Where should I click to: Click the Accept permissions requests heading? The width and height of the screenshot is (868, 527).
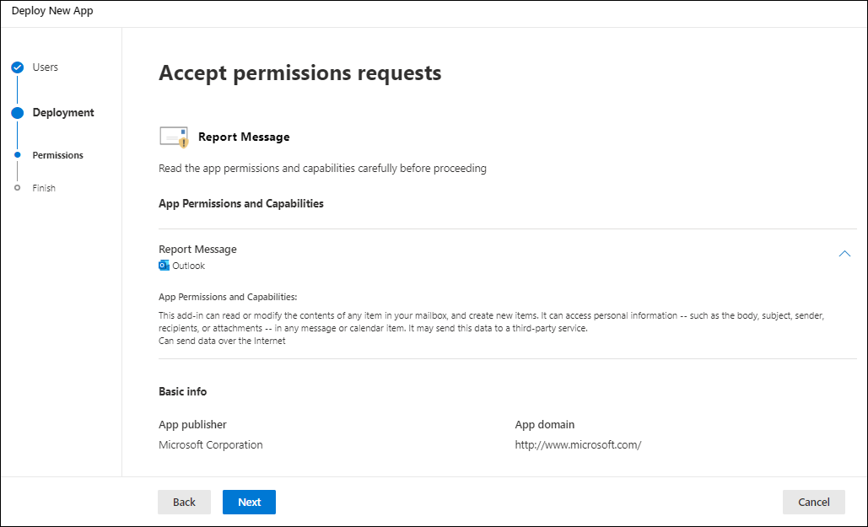coord(300,73)
